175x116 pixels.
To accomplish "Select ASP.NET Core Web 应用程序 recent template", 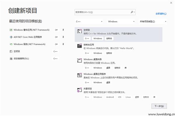I will click(28, 37).
